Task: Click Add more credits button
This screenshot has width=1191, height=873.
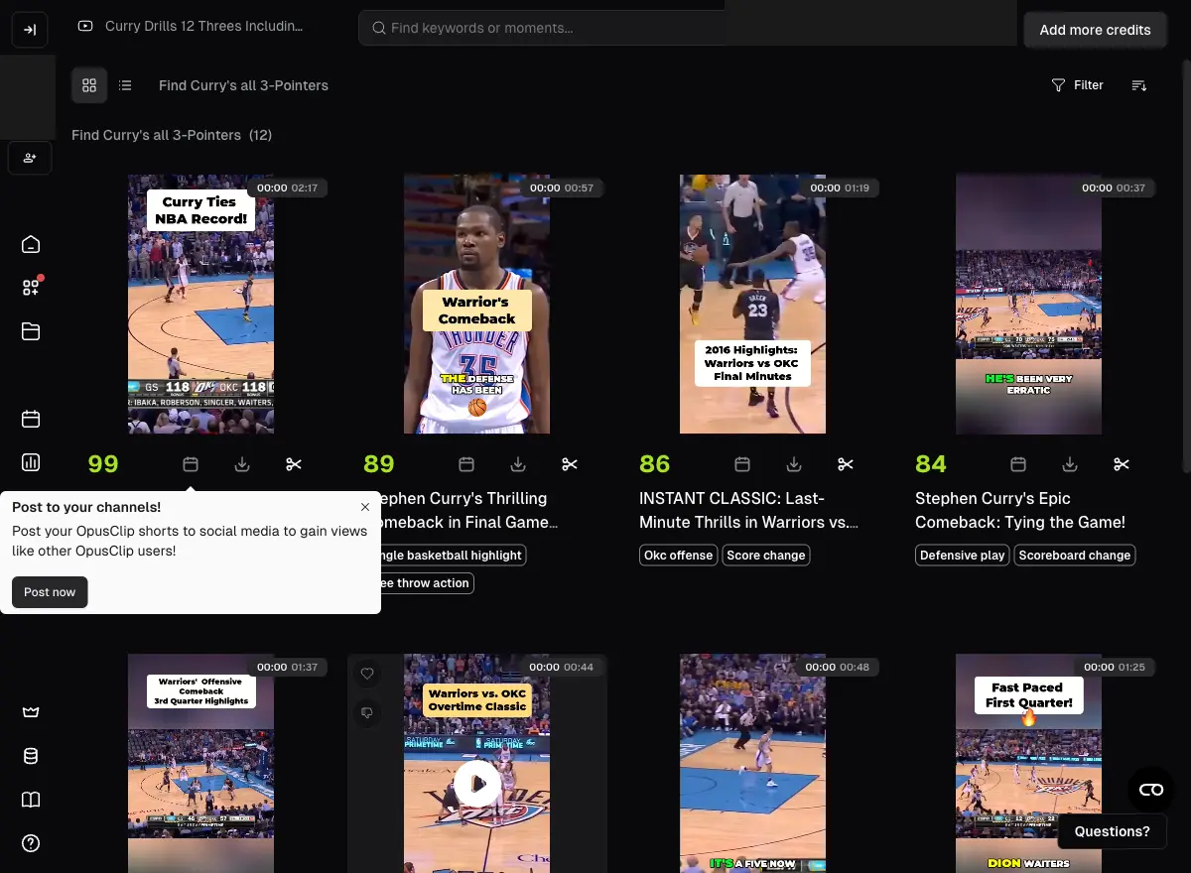Action: coord(1095,30)
